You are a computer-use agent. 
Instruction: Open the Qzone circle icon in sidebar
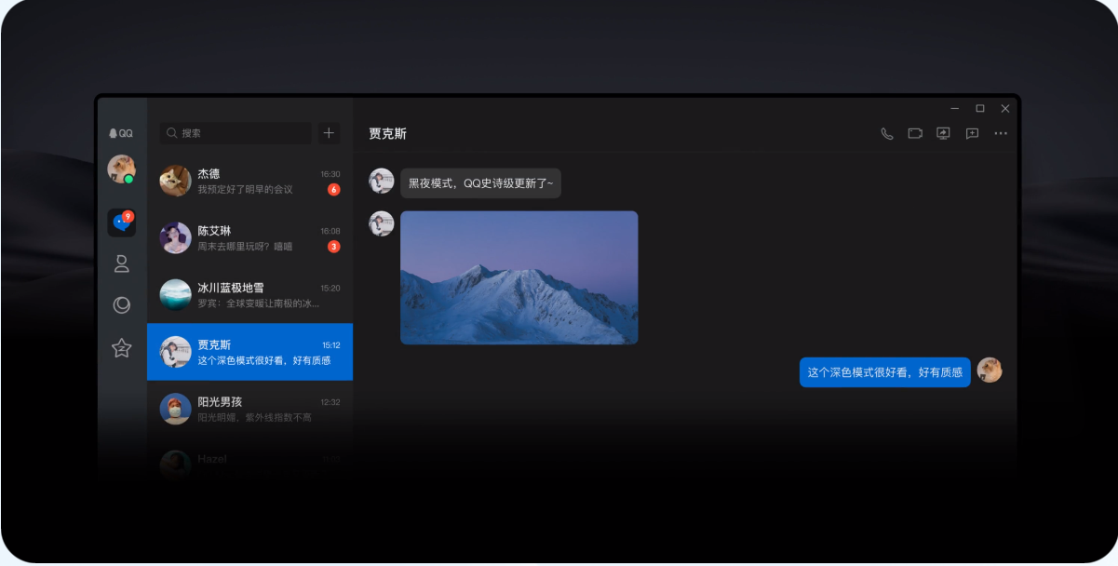tap(122, 305)
